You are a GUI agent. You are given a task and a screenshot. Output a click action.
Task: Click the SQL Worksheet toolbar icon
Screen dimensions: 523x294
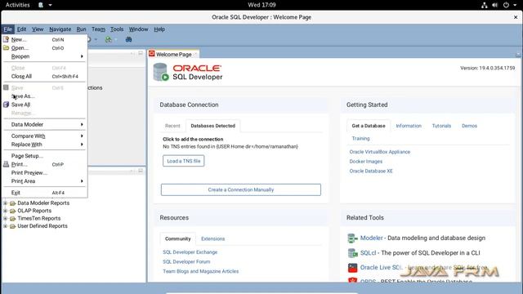click(108, 39)
